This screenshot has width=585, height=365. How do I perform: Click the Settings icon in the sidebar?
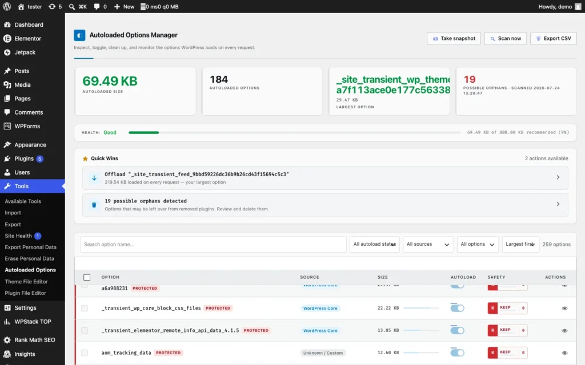click(x=7, y=307)
